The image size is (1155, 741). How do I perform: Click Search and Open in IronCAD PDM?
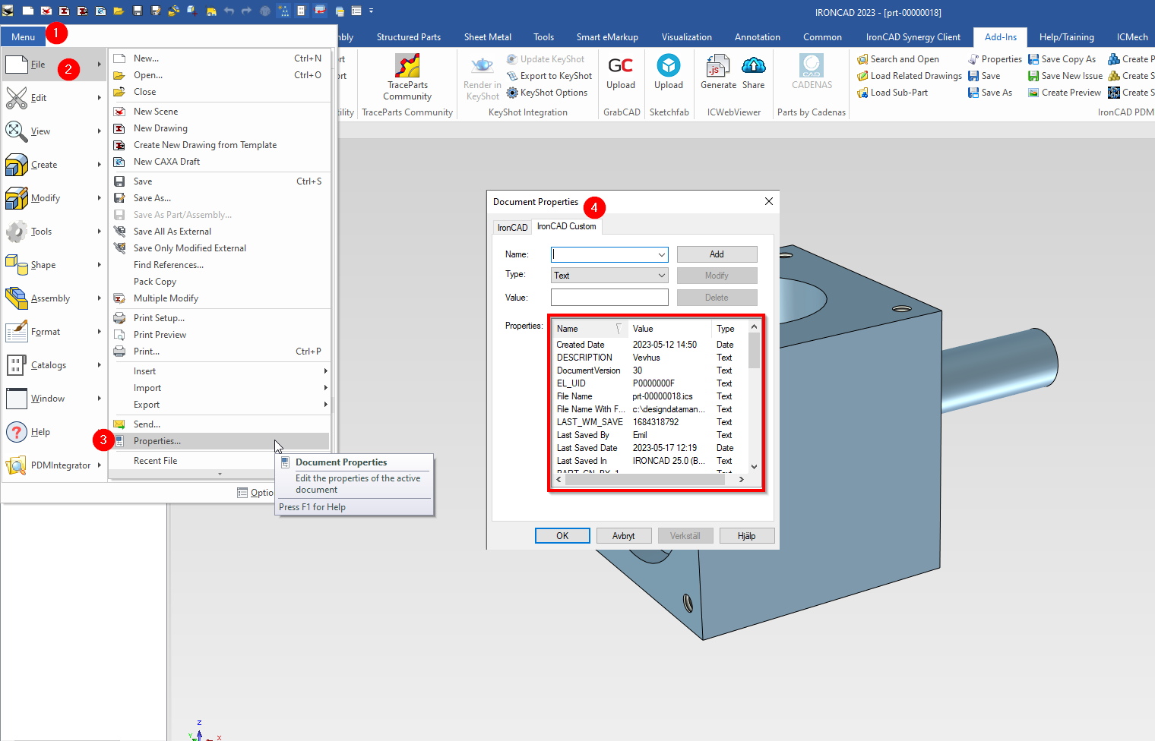[x=898, y=59]
